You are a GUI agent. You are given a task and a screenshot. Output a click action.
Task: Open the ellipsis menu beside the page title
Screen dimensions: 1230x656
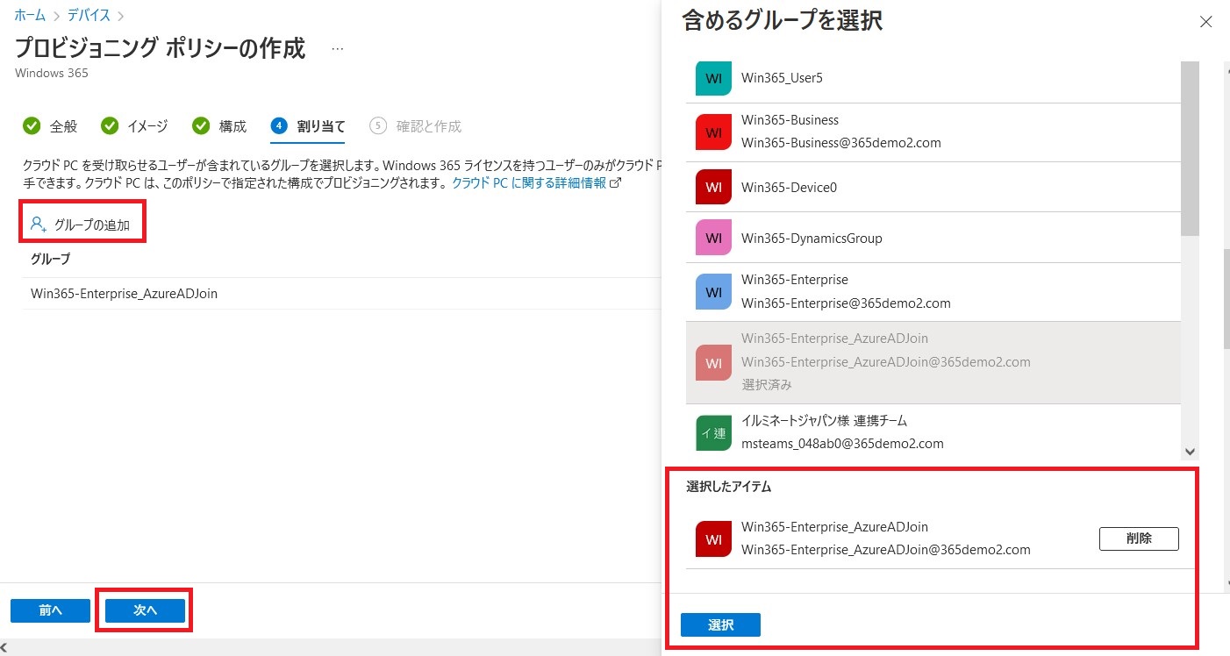click(x=338, y=49)
